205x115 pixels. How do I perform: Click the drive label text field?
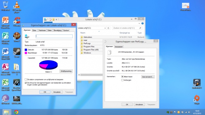[54, 36]
